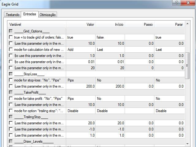Toggle the TakeProfit section checkbox
This screenshot has width=196, height=147.
[11, 92]
